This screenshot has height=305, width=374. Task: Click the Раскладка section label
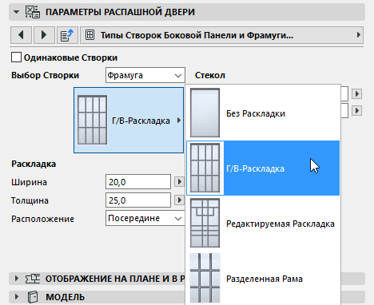[34, 164]
